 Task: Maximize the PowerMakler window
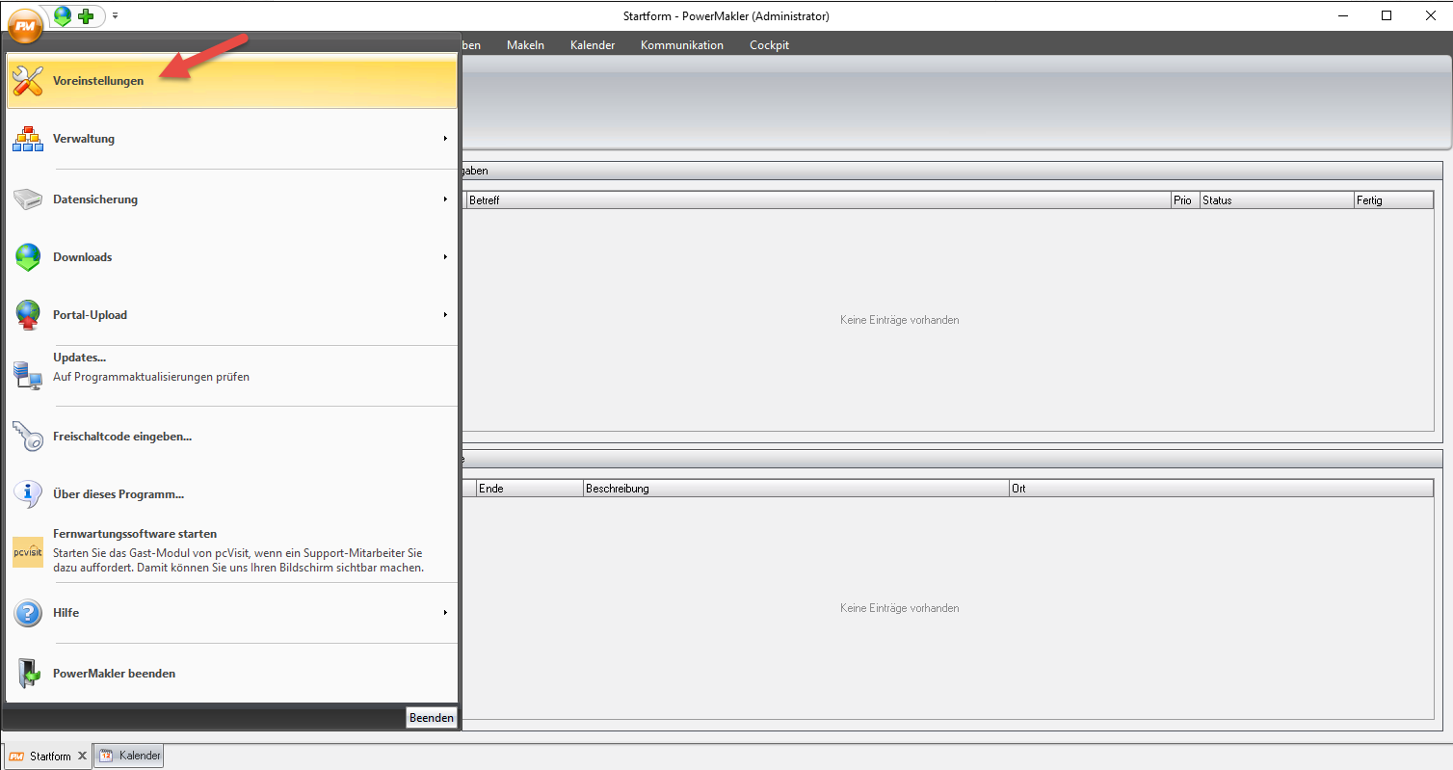(x=1387, y=15)
